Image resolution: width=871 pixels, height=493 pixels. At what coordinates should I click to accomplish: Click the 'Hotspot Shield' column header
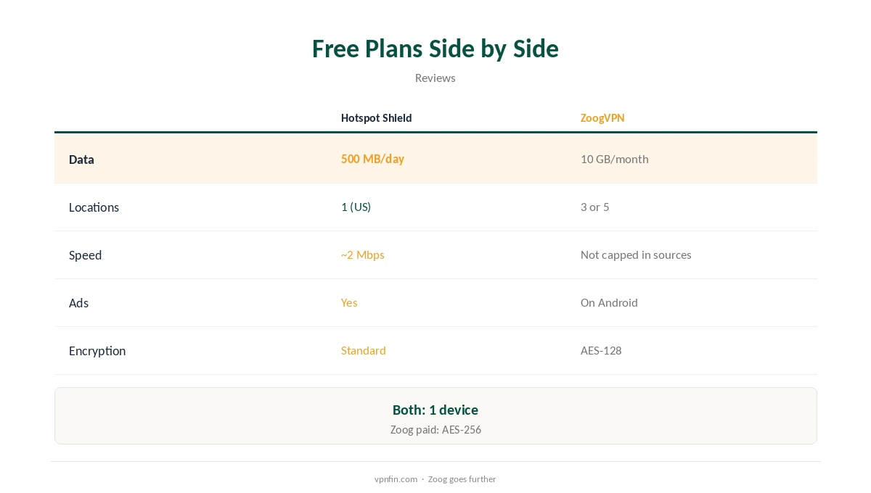pyautogui.click(x=376, y=118)
